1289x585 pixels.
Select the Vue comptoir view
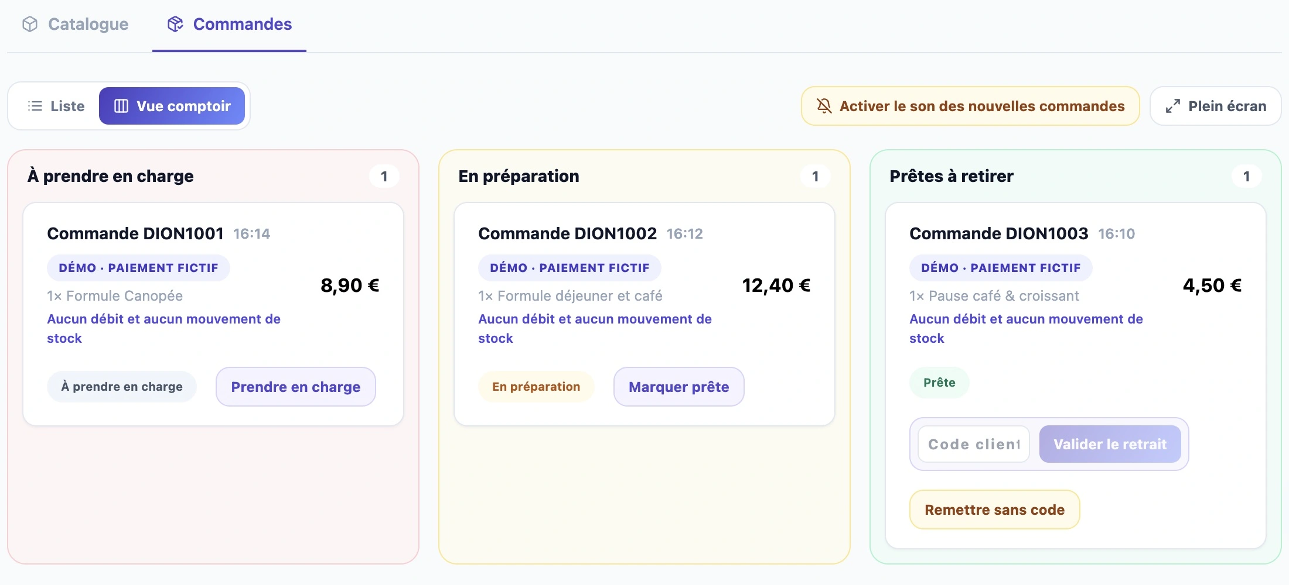coord(172,106)
